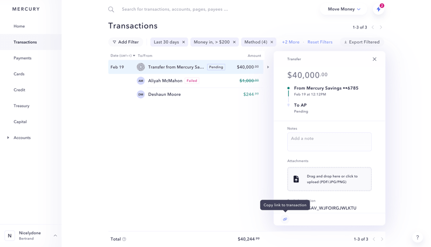Open the notifications lightning bolt icon
This screenshot has height=247, width=431.
[379, 9]
